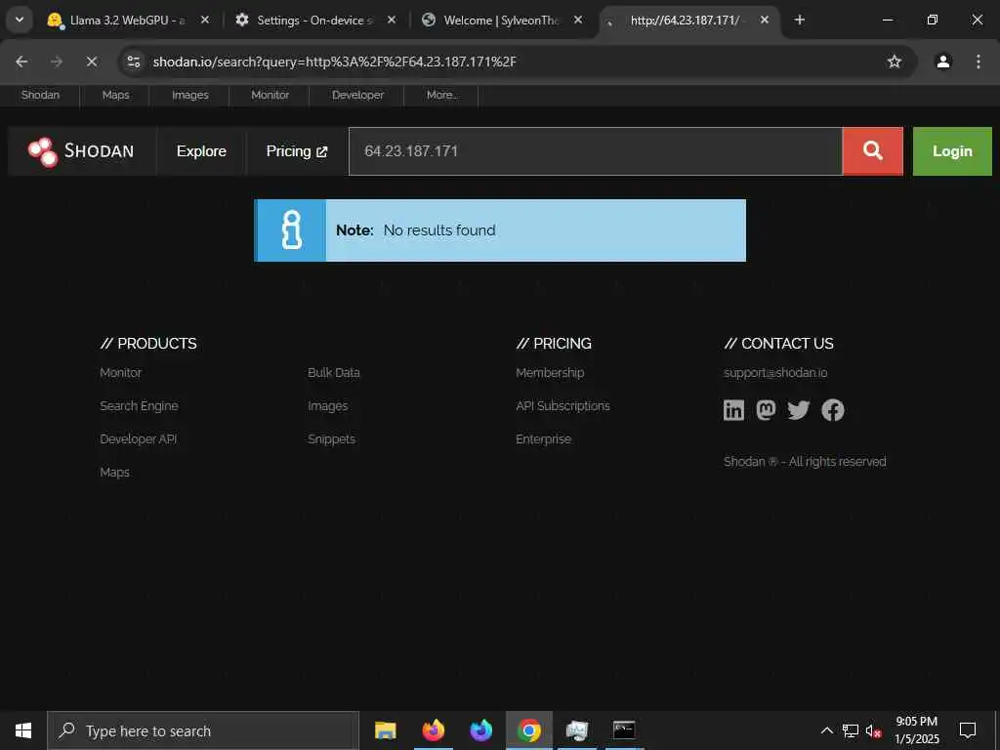Open Chrome from taskbar

528,730
